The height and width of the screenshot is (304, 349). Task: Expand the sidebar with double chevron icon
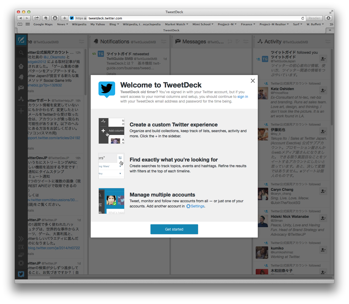(x=21, y=239)
